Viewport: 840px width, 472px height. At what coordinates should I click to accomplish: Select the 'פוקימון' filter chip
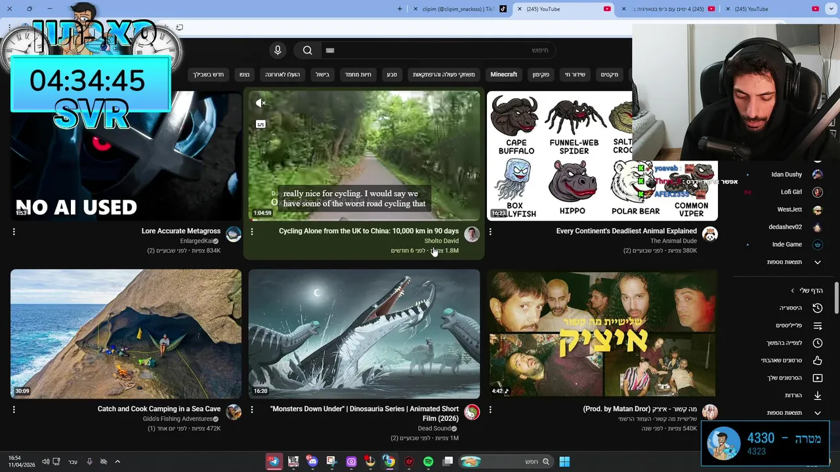click(541, 75)
